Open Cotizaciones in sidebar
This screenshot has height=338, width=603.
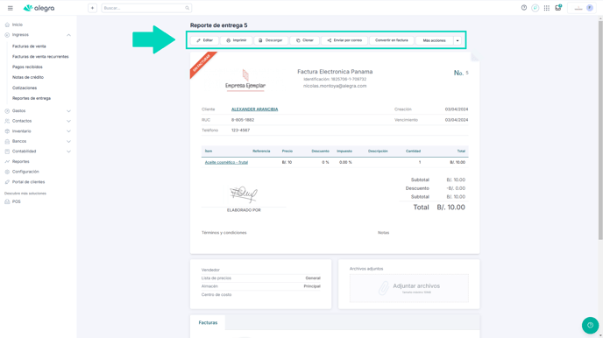25,88
